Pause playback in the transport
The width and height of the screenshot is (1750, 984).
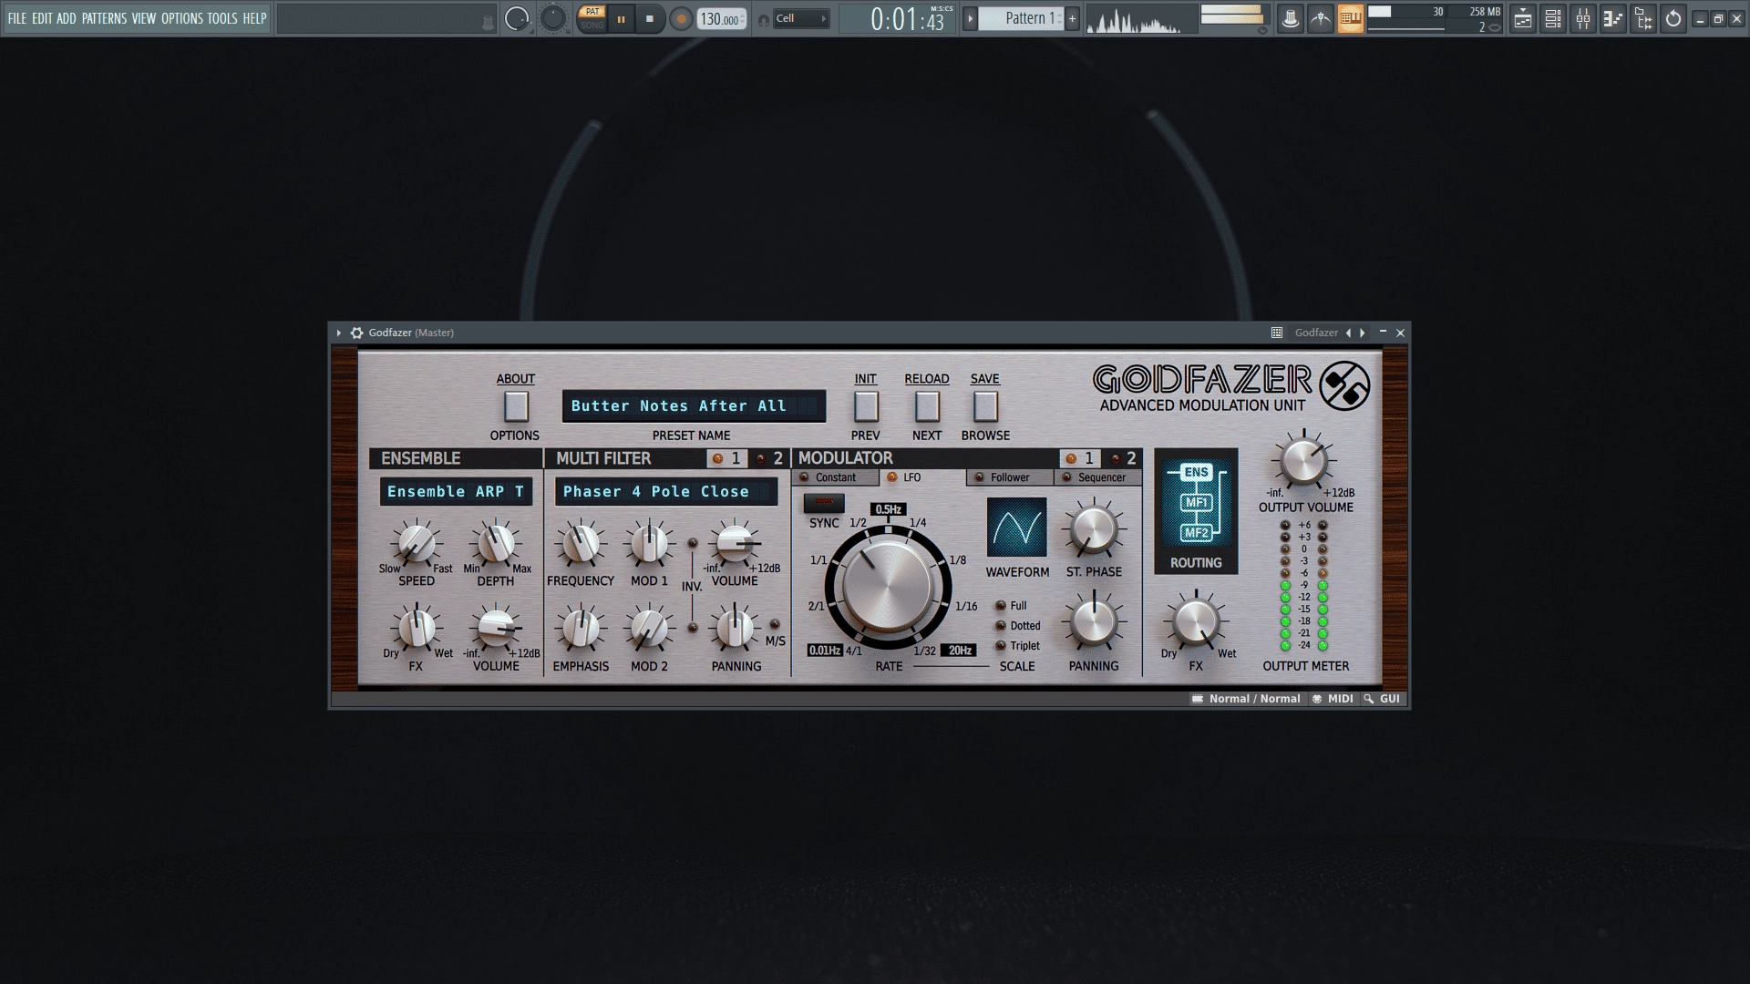pyautogui.click(x=622, y=18)
